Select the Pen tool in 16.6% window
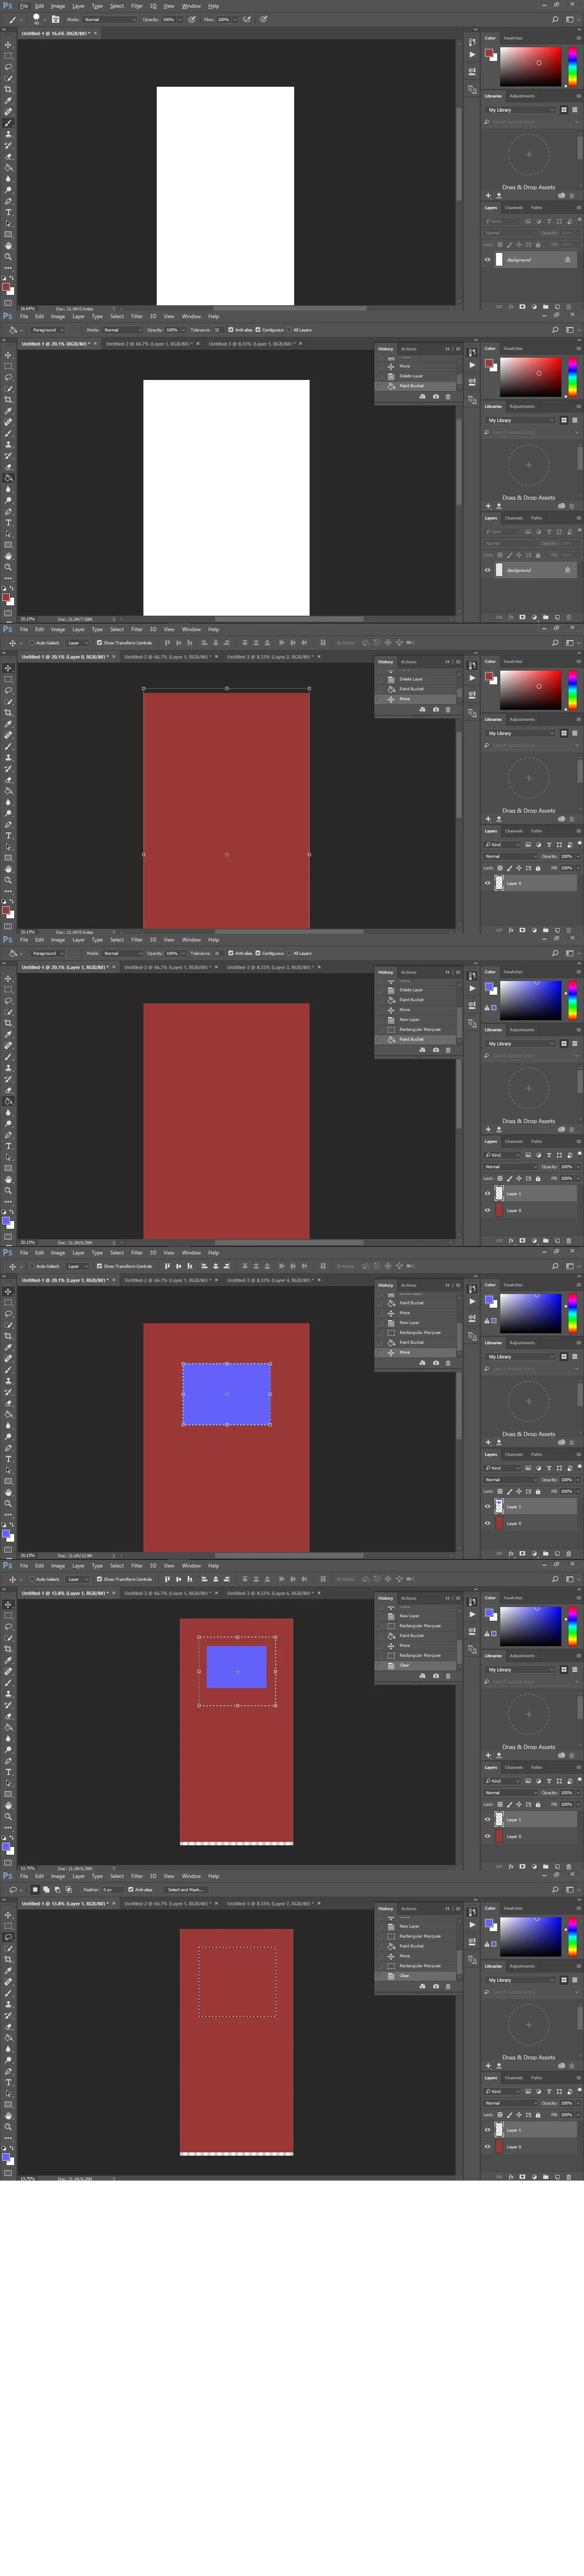 tap(8, 201)
